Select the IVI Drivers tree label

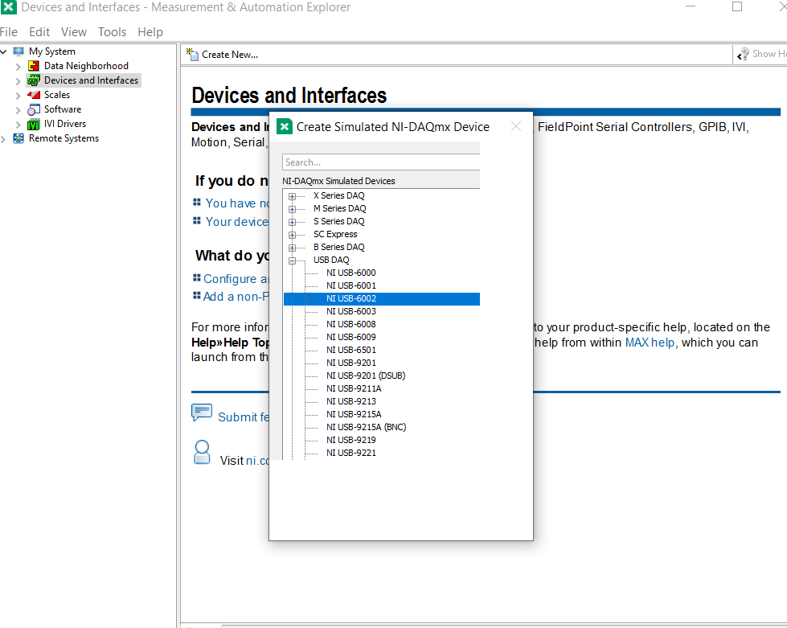point(65,124)
